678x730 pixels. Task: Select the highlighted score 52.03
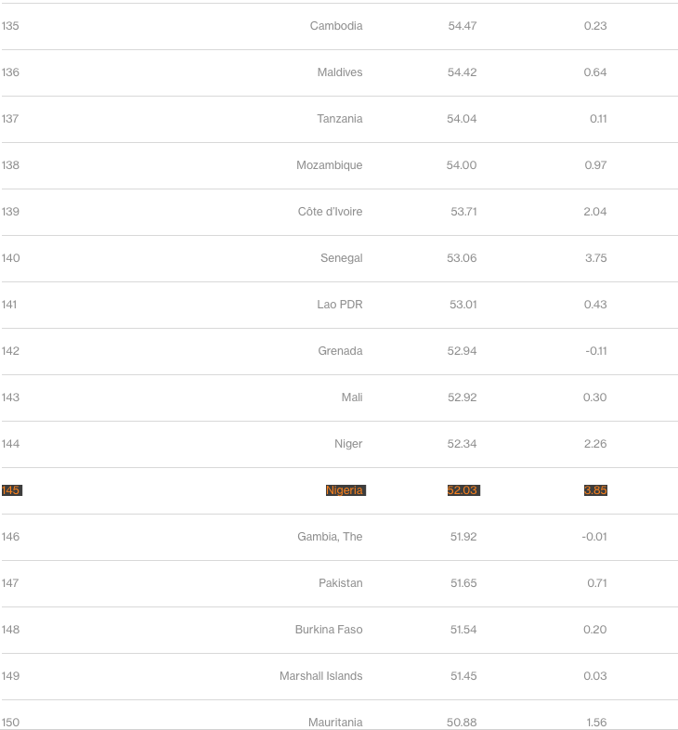click(463, 490)
